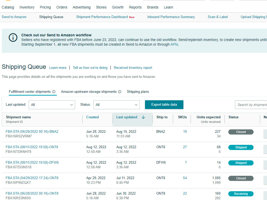Screen dimensions: 267x200
Task: Open shipment FBA STA (08/11/2022 19:58)-DFW6
Action: tap(32, 162)
